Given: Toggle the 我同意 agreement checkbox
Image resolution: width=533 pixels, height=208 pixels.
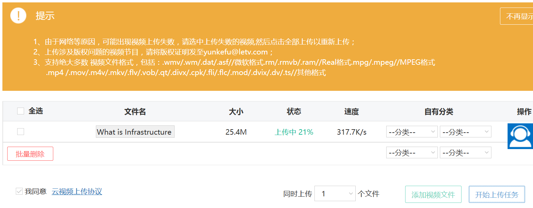Looking at the screenshot, I should (x=19, y=191).
